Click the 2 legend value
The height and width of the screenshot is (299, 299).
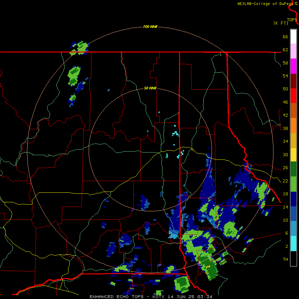pos(287,246)
